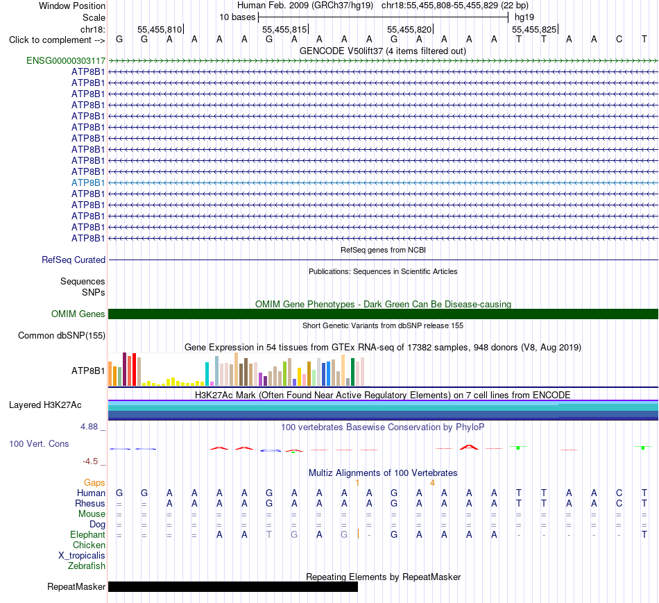Open the RefSeq Curated track label
Screen dimensions: 659x603
click(x=74, y=260)
